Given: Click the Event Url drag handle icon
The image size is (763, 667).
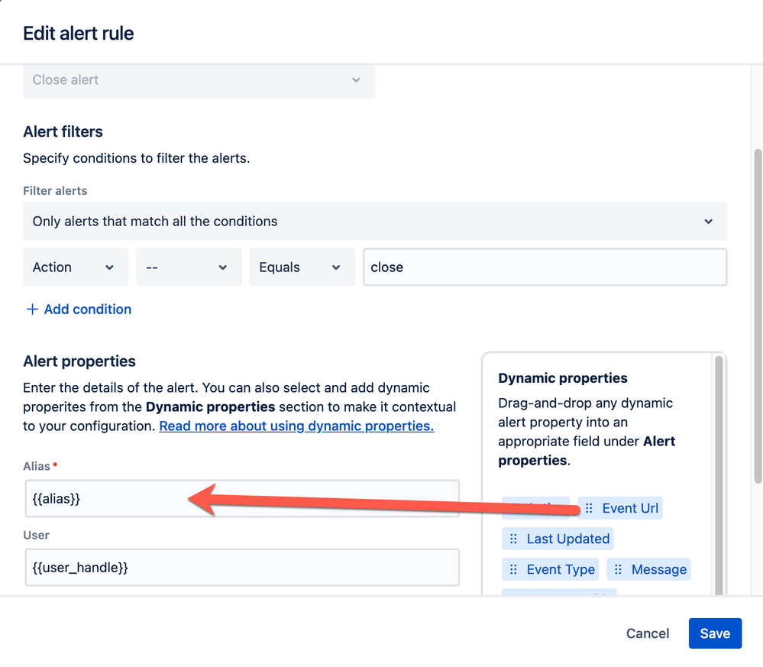Looking at the screenshot, I should coord(589,508).
